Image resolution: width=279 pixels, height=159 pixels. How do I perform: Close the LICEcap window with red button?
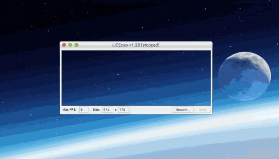pos(64,45)
